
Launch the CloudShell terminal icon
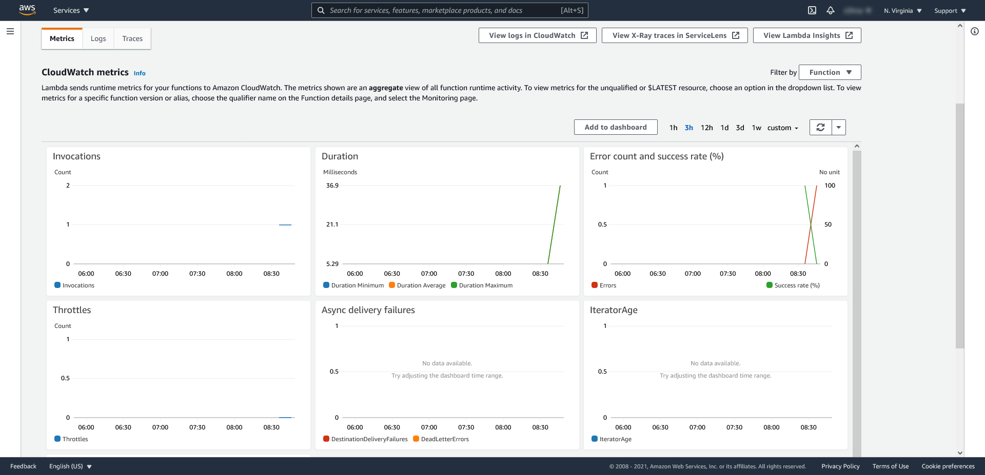[x=812, y=10]
